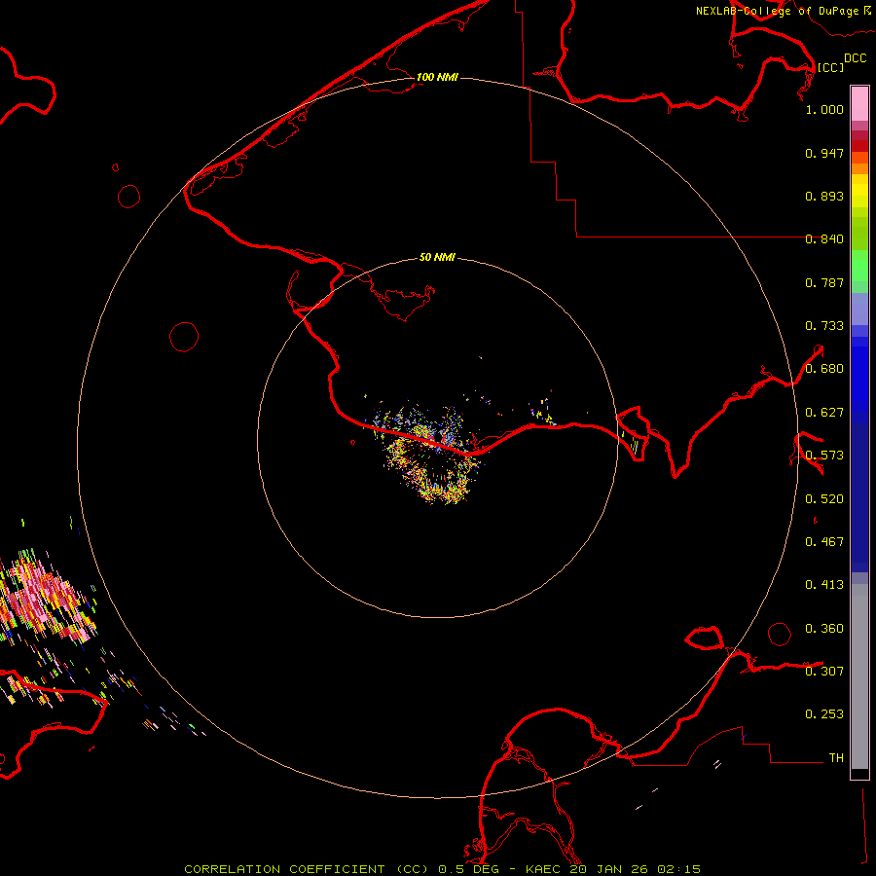
Task: Click the NEXLAB-College of DuPage text
Action: [x=777, y=12]
